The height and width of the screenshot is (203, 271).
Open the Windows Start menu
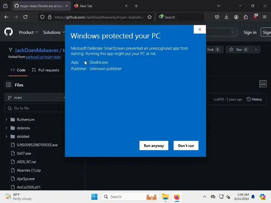(x=94, y=197)
